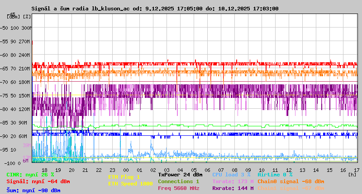
Task: Click the hour '12' on the time axis
Action: point(289,170)
